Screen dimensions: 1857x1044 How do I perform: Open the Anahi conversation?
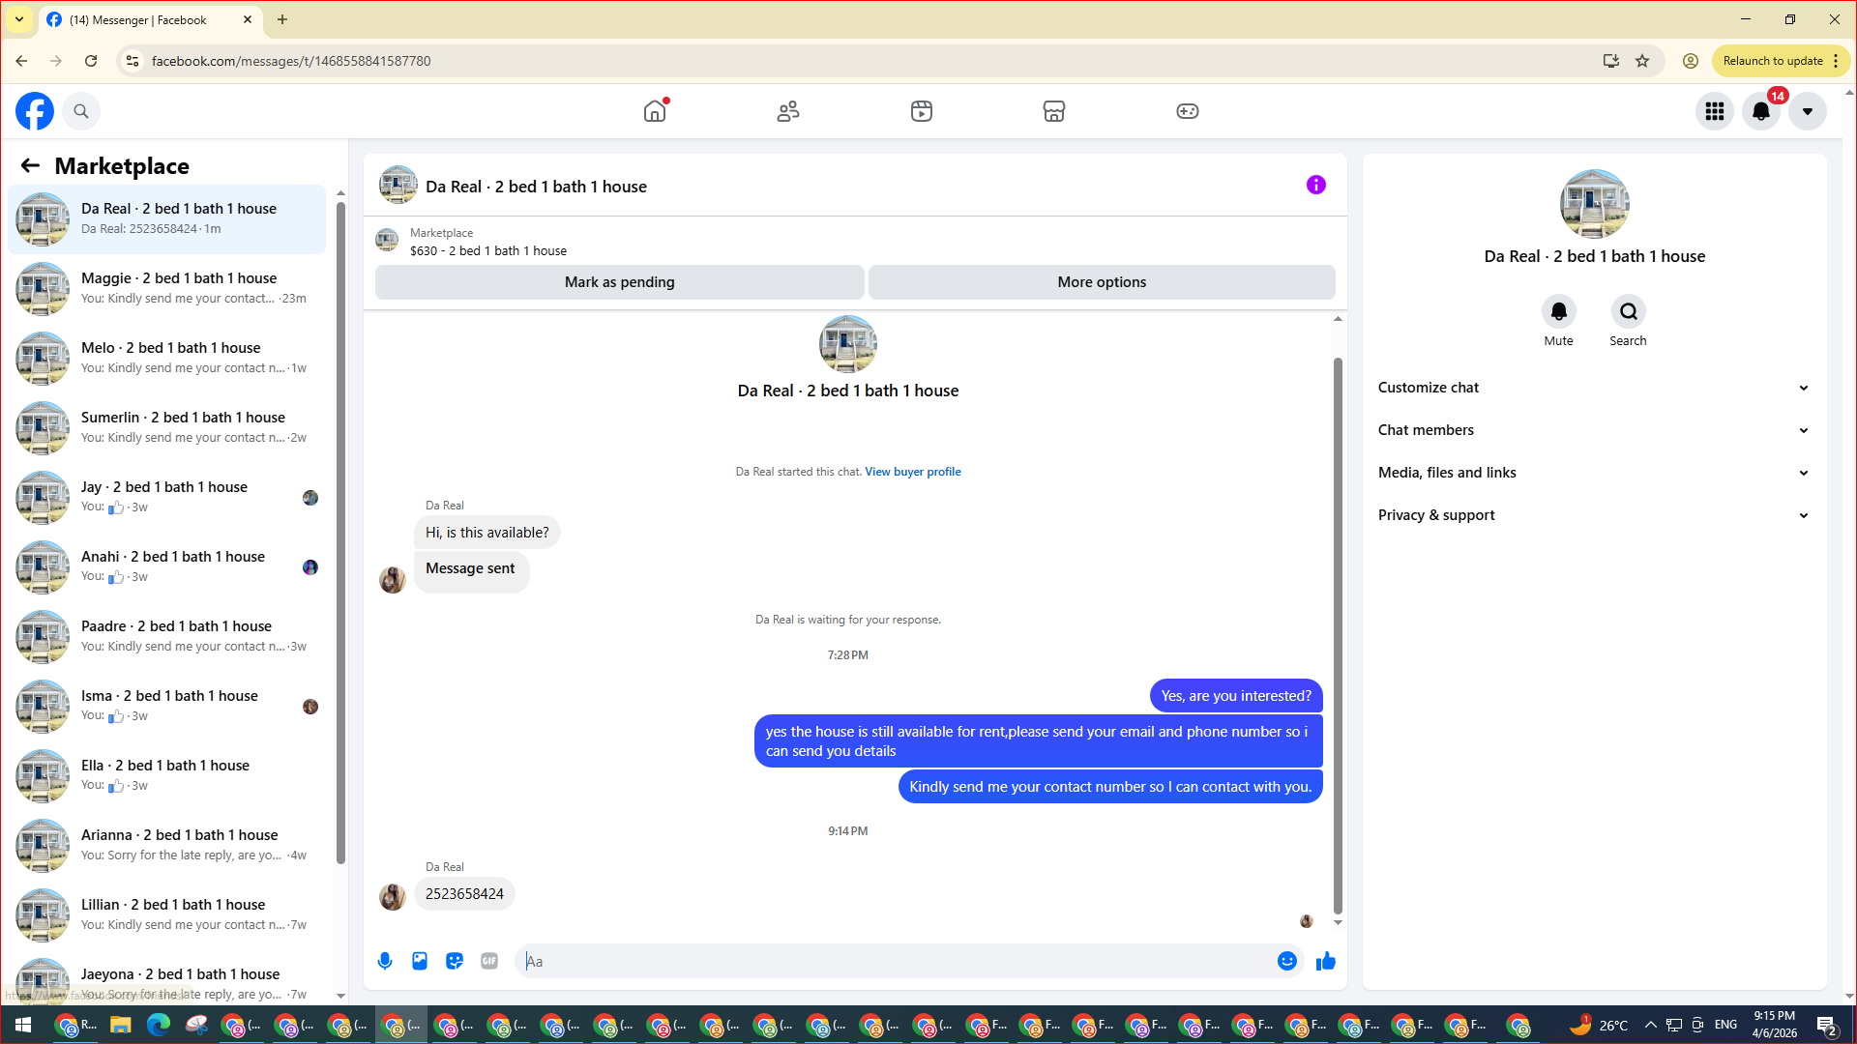click(167, 567)
